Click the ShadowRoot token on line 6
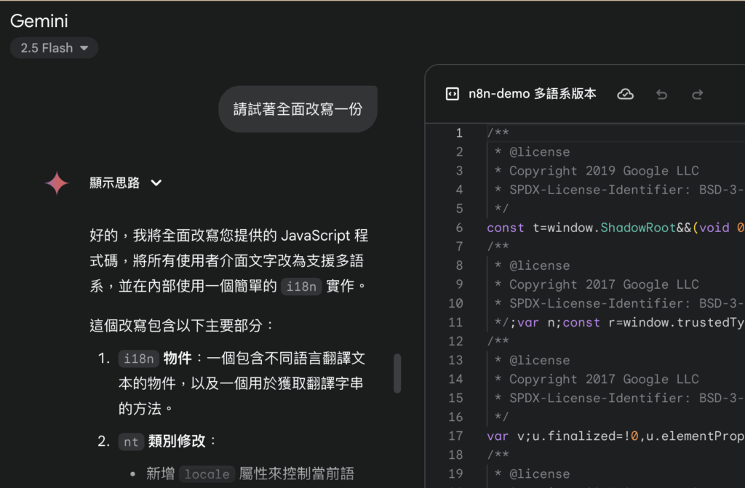The height and width of the screenshot is (488, 745). 637,228
